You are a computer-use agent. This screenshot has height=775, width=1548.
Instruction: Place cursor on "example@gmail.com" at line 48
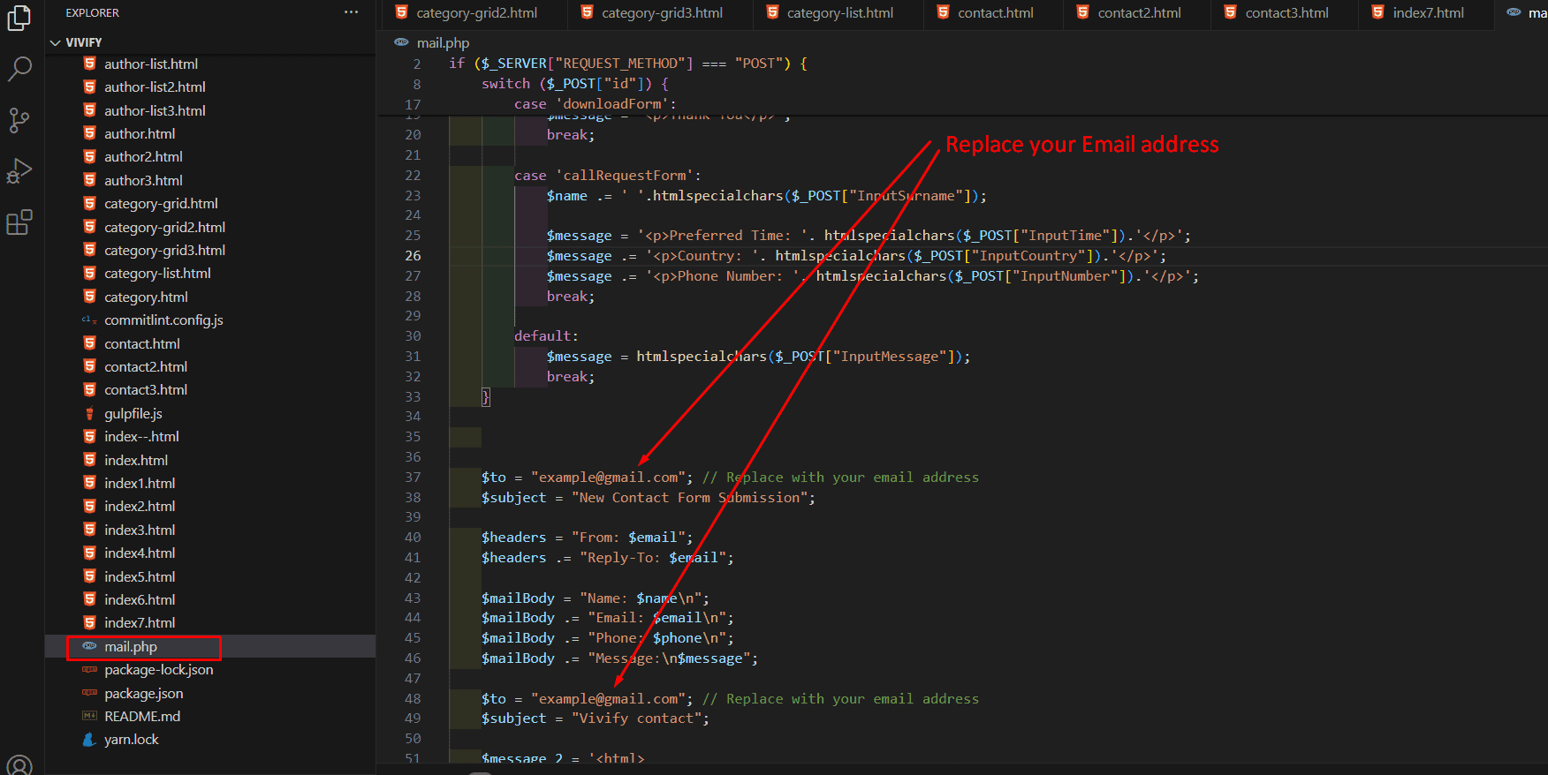point(609,698)
